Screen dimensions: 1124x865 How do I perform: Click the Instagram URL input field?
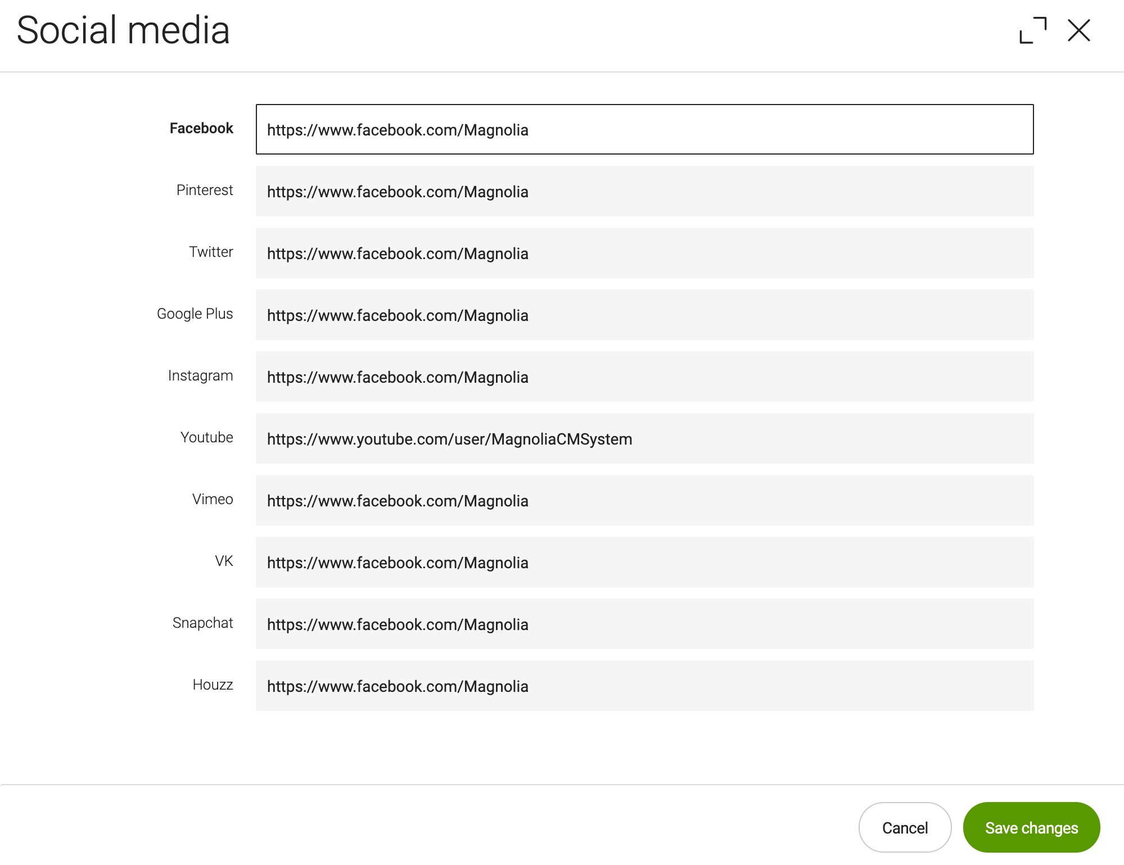coord(644,376)
